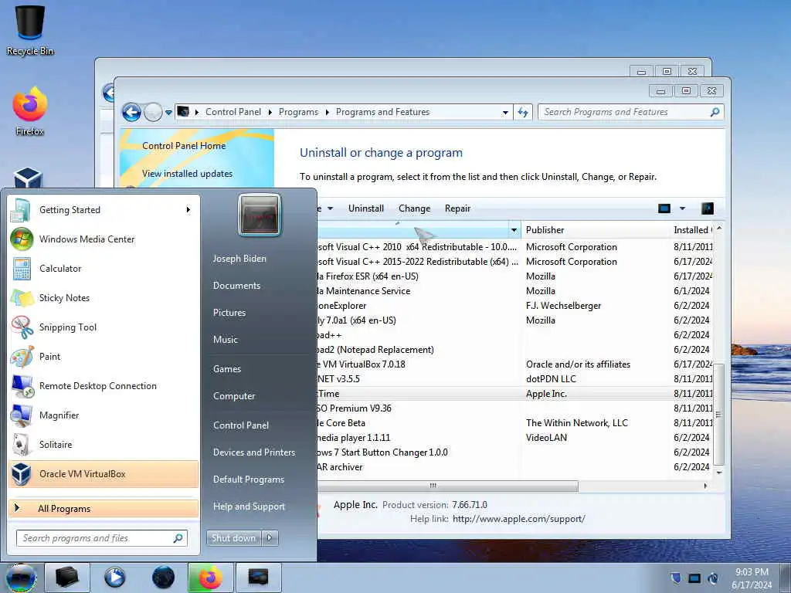Image resolution: width=791 pixels, height=593 pixels.
Task: Click the user account picture in Start menu
Action: point(260,215)
